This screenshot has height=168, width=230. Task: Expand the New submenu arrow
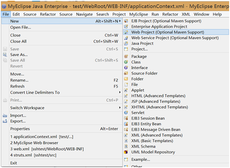[x=120, y=21]
